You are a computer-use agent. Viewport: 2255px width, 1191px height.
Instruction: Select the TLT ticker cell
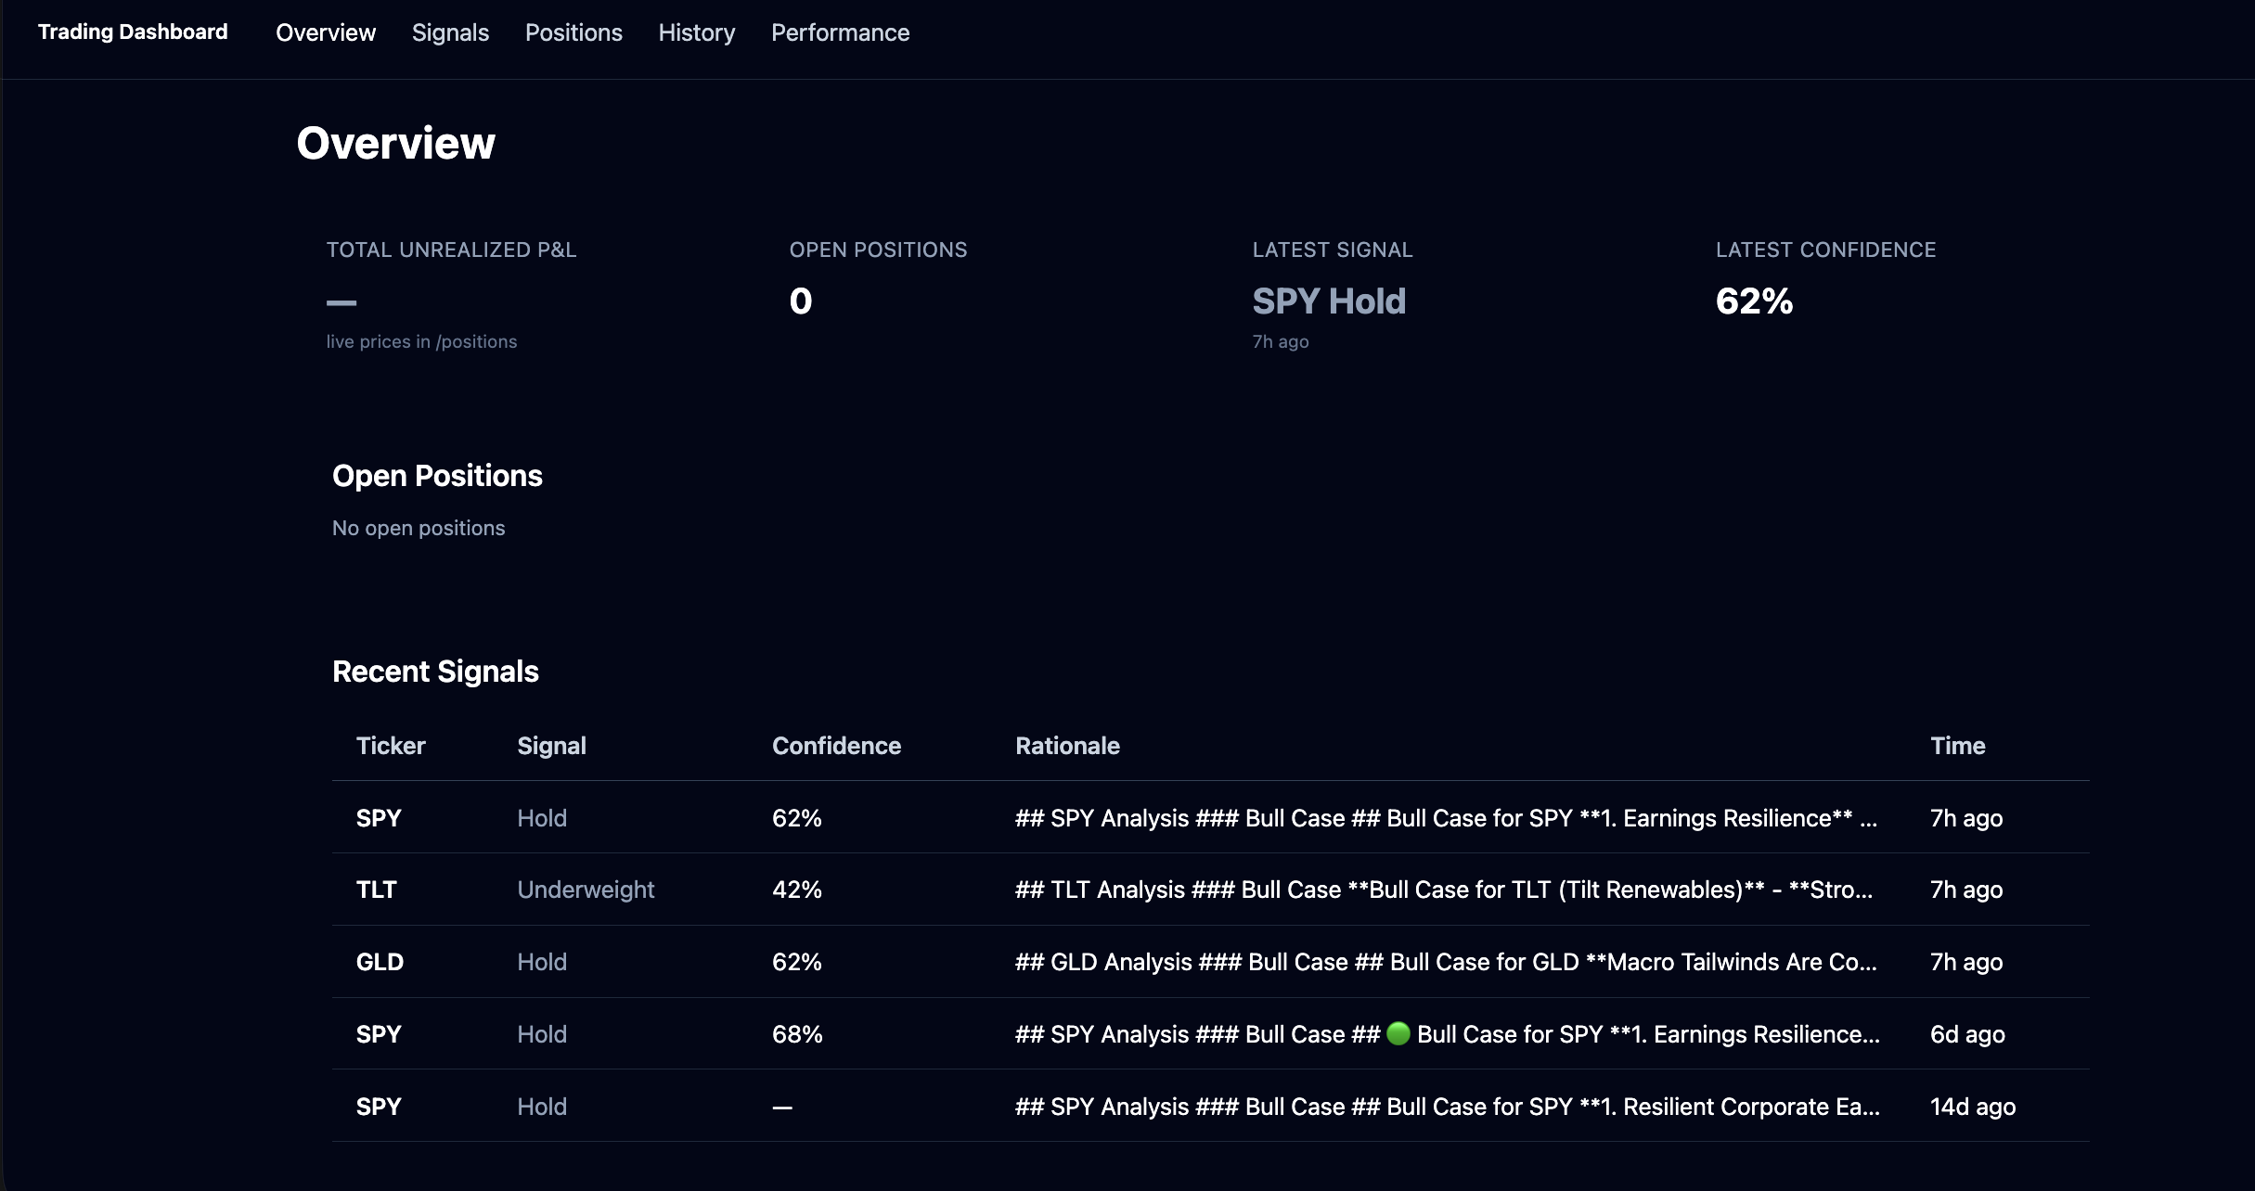click(376, 890)
